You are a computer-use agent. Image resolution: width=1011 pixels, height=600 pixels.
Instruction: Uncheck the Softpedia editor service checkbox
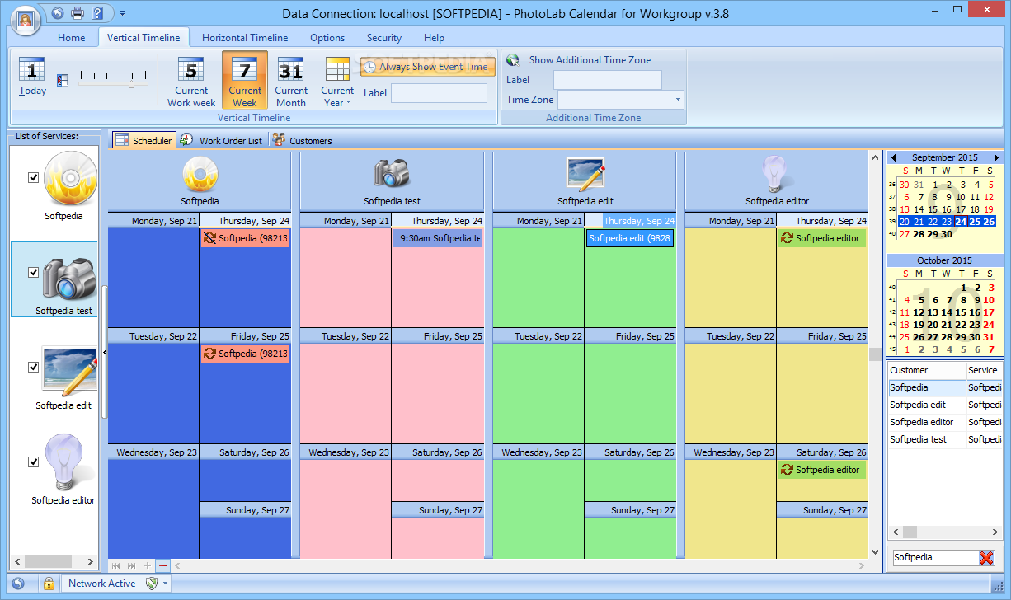(x=34, y=462)
